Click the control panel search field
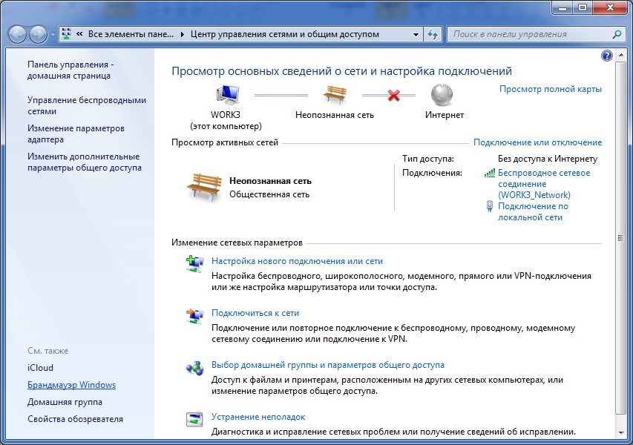Image resolution: width=633 pixels, height=445 pixels. click(x=530, y=34)
